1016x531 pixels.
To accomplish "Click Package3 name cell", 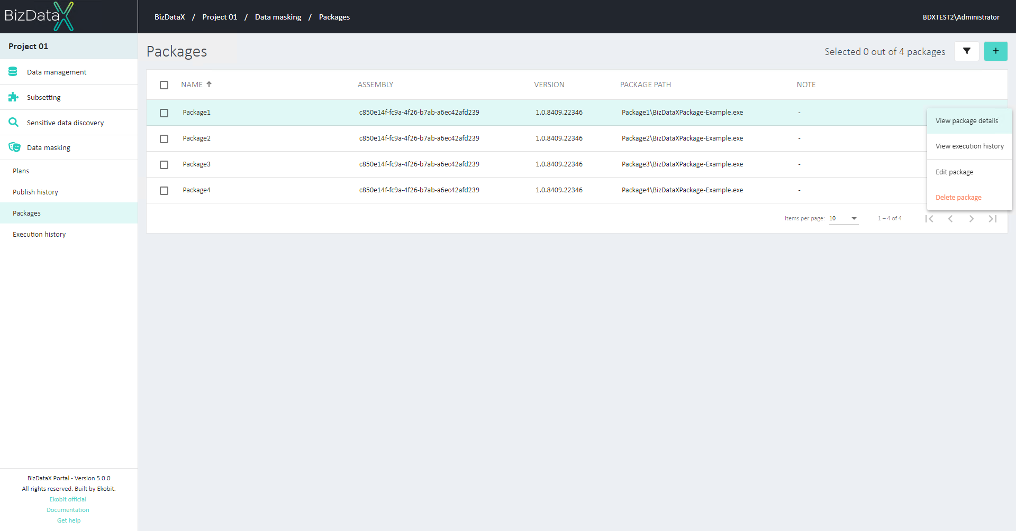I will point(197,164).
